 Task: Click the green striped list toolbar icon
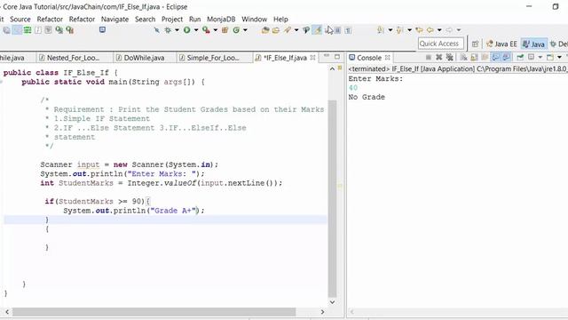pos(28,30)
